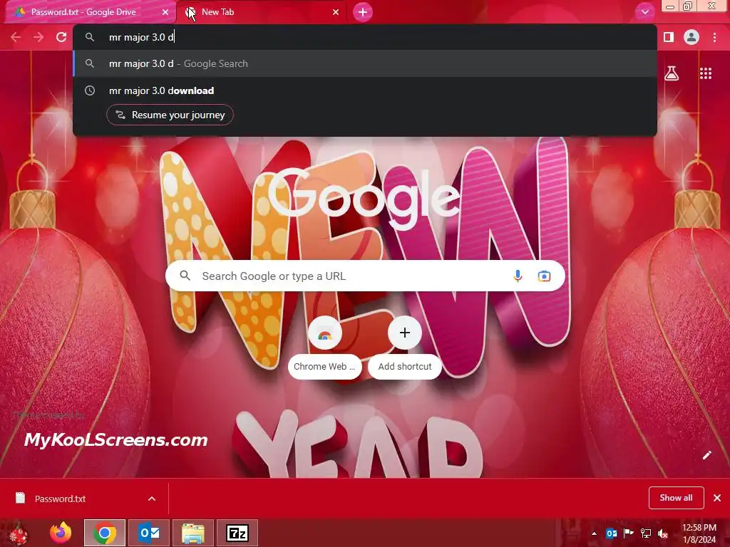Select the Chrome taskbar icon
The image size is (730, 547).
(x=105, y=533)
